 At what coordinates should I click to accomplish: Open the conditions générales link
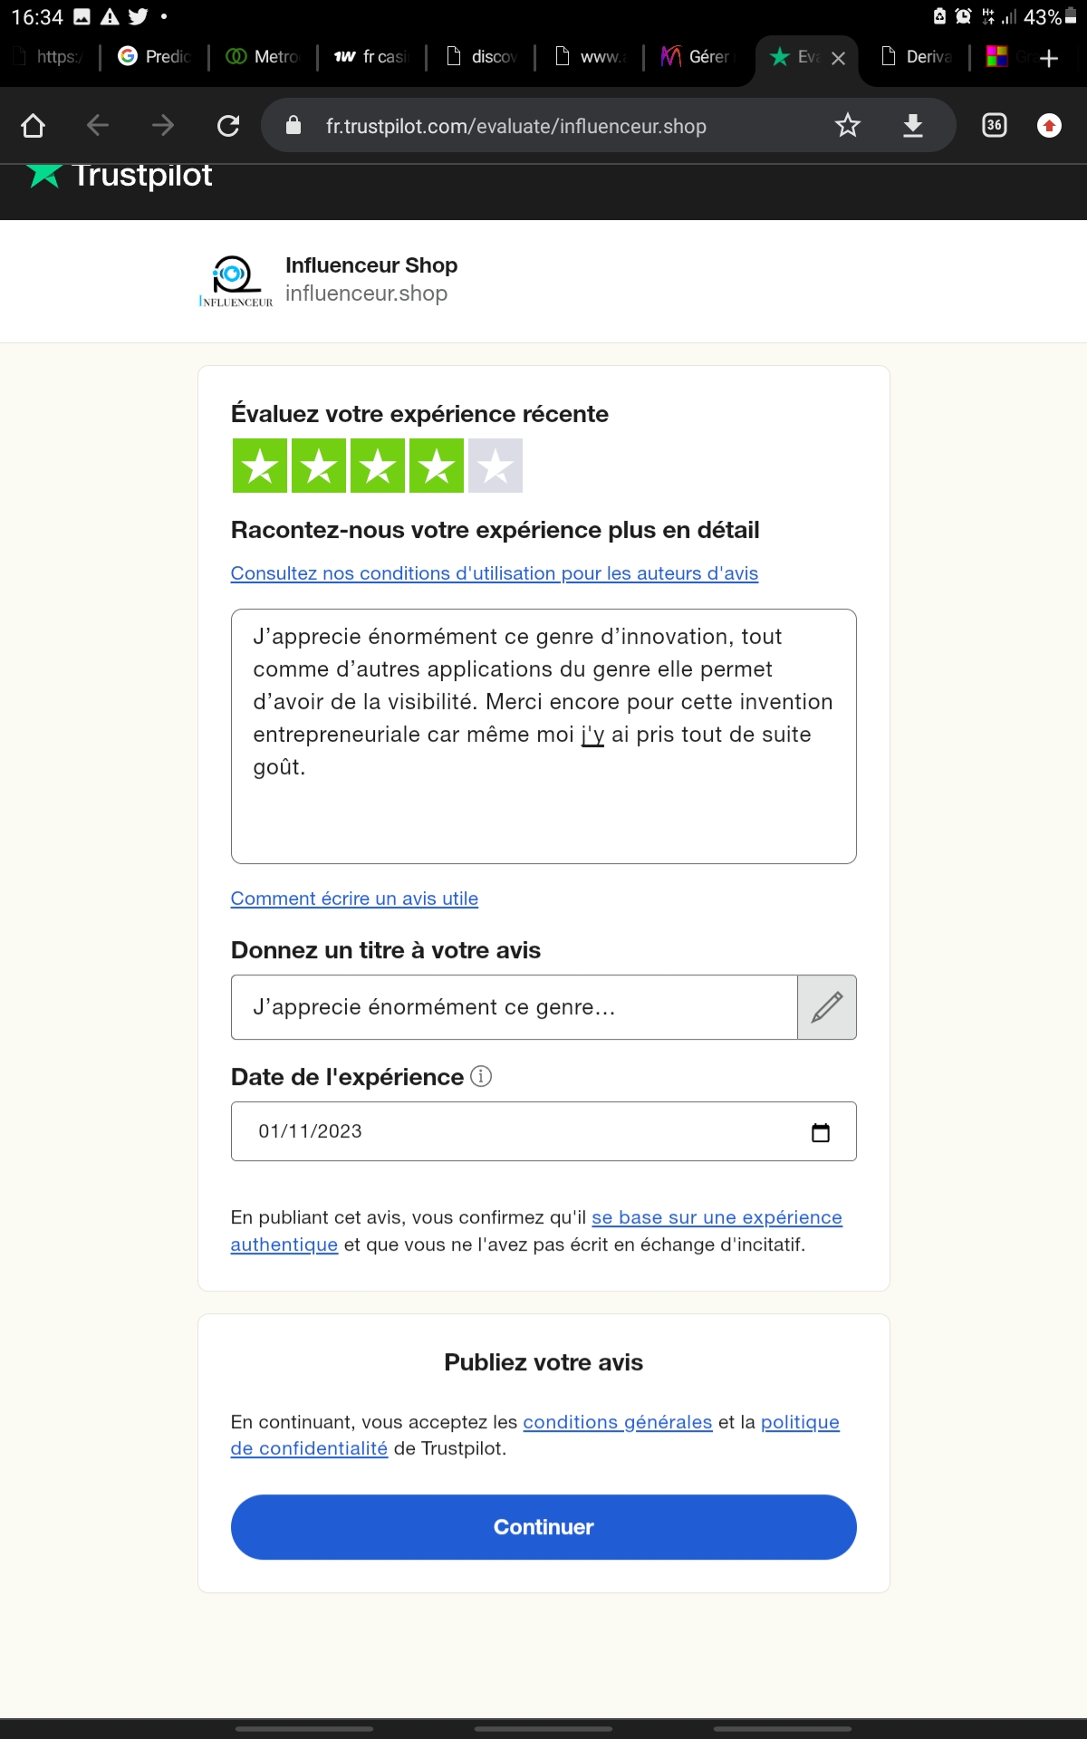tap(617, 1422)
